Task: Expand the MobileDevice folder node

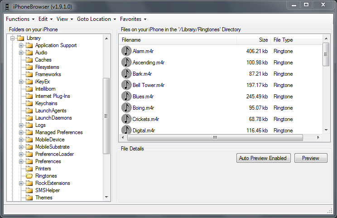Action: (x=21, y=140)
